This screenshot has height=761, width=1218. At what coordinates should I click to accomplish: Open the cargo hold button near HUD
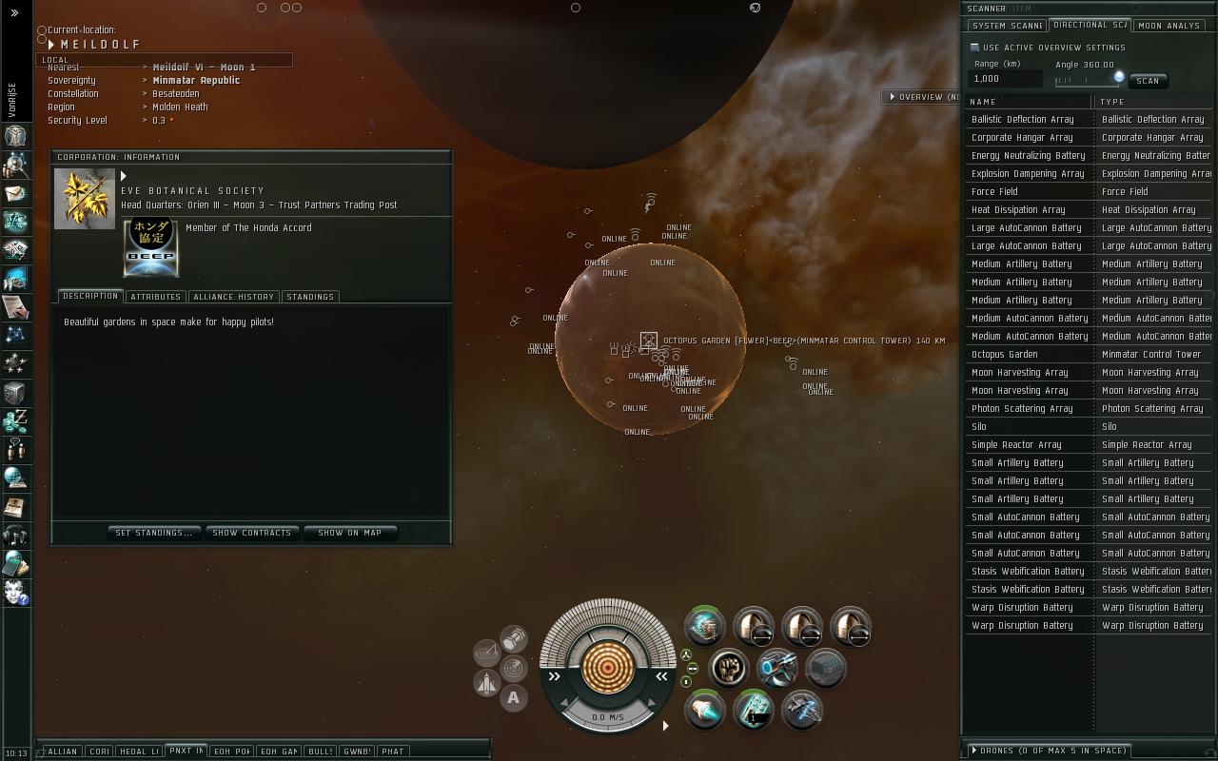(514, 637)
